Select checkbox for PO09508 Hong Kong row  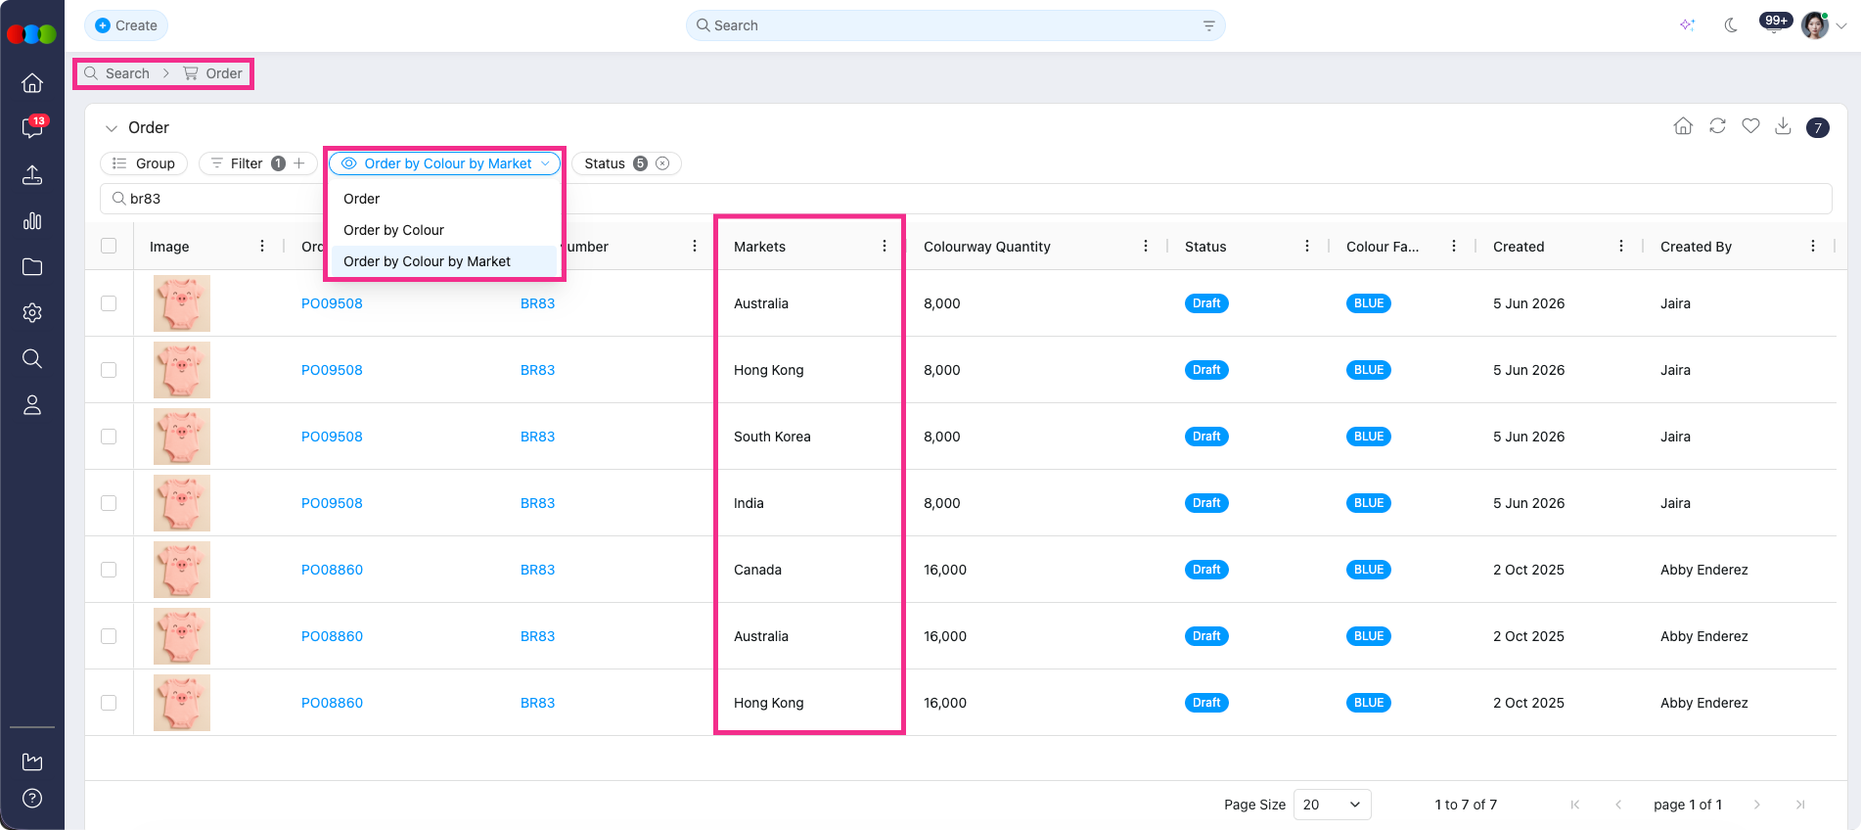[x=109, y=370]
